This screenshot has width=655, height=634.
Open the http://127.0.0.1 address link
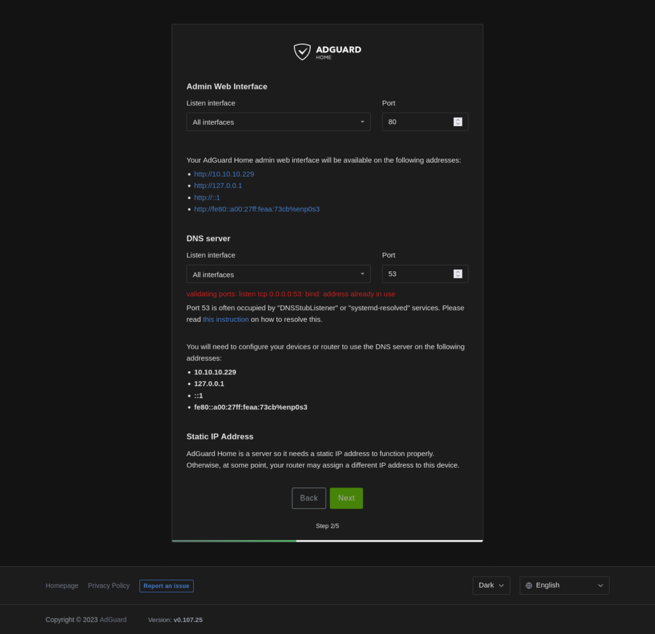pyautogui.click(x=218, y=186)
